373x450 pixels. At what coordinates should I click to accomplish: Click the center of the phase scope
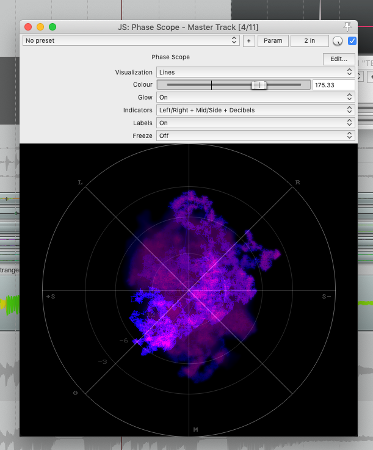tap(189, 291)
